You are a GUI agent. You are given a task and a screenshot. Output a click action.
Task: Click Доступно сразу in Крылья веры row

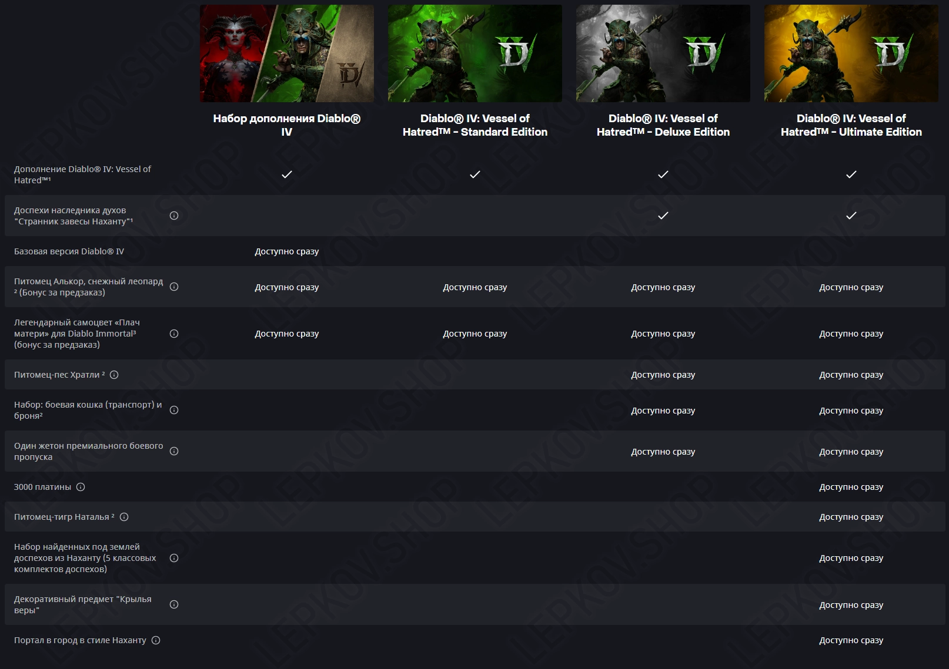[x=851, y=605]
